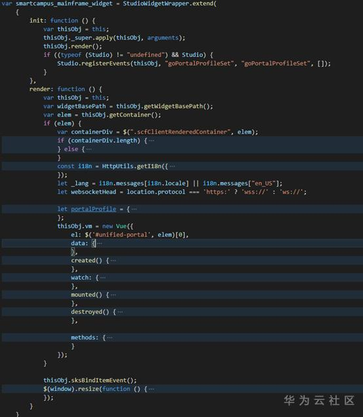Click smartcampus_mainframe_widget variable name
Screen dimensions: 363x417
point(64,4)
